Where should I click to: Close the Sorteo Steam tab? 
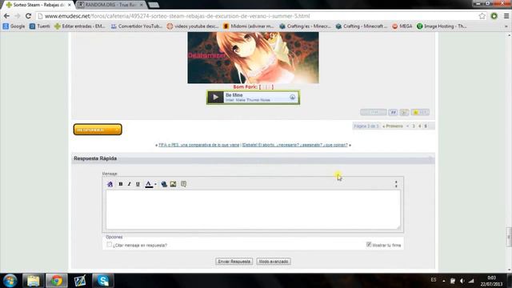[x=70, y=5]
